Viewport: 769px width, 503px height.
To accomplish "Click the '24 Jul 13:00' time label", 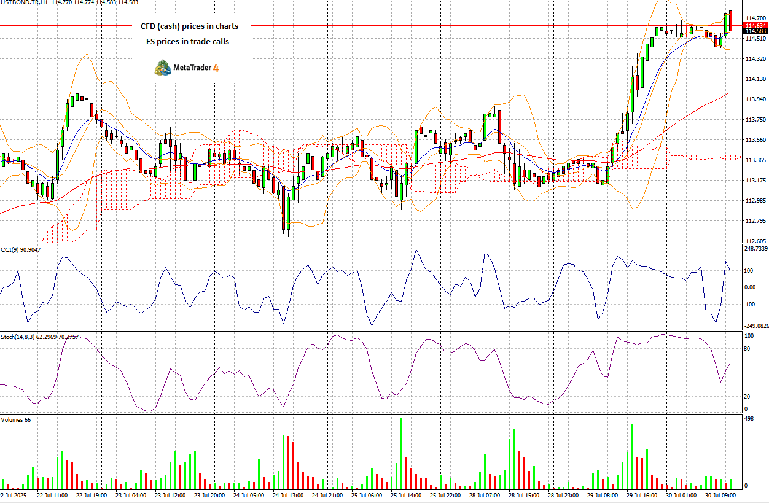I will (x=288, y=495).
